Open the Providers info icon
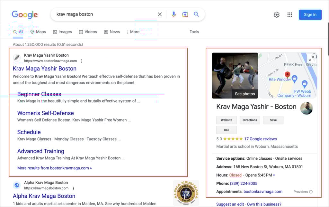 [x=311, y=192]
